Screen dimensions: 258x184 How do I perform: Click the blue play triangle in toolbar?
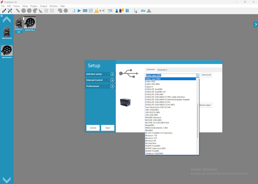click(79, 11)
